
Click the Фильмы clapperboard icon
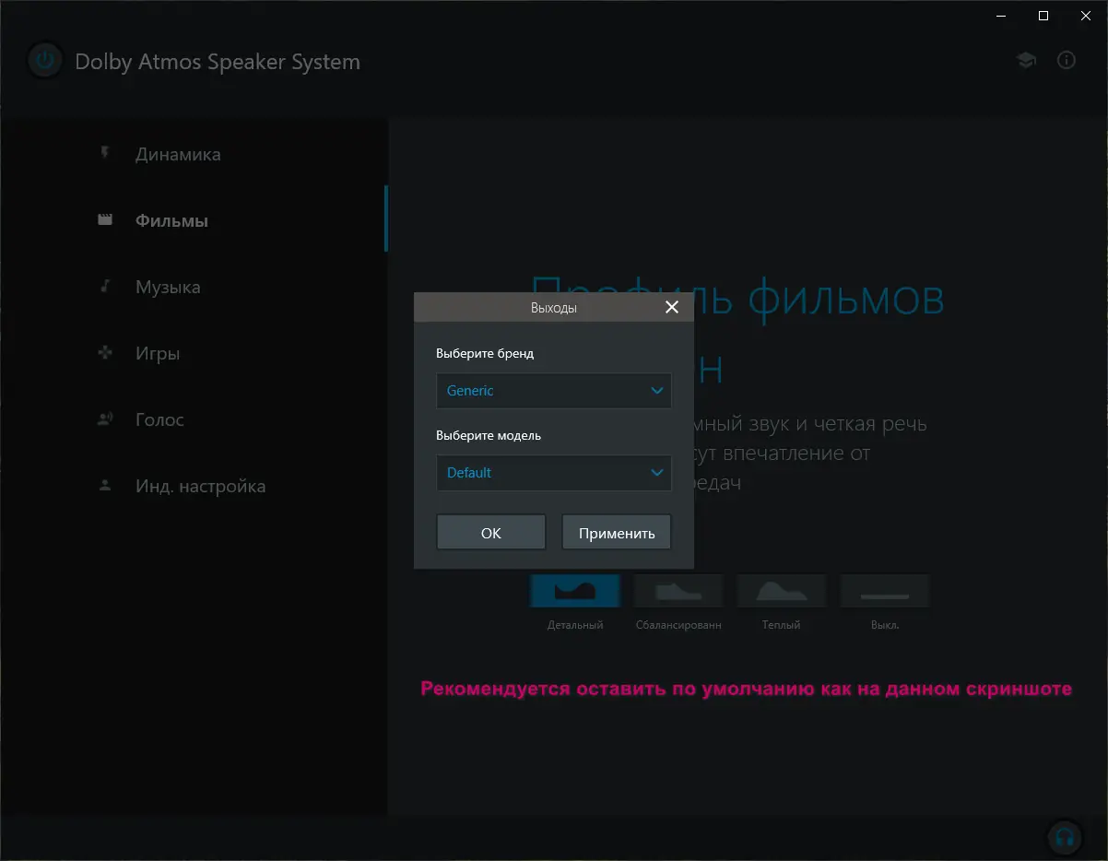pyautogui.click(x=105, y=220)
